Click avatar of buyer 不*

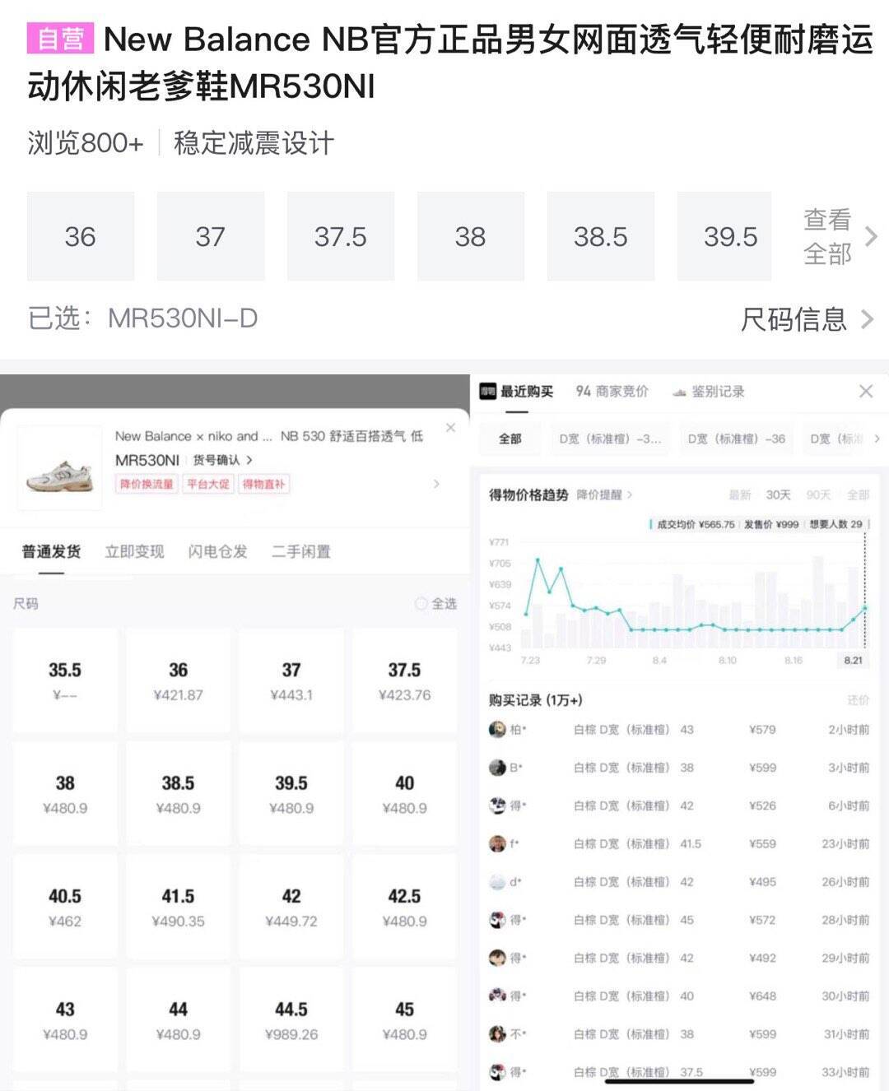[497, 1034]
